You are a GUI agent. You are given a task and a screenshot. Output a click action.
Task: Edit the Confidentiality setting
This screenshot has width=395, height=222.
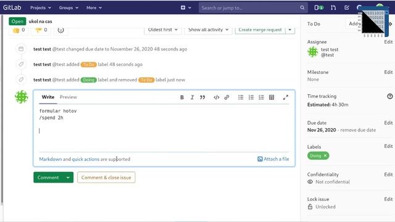pyautogui.click(x=388, y=175)
